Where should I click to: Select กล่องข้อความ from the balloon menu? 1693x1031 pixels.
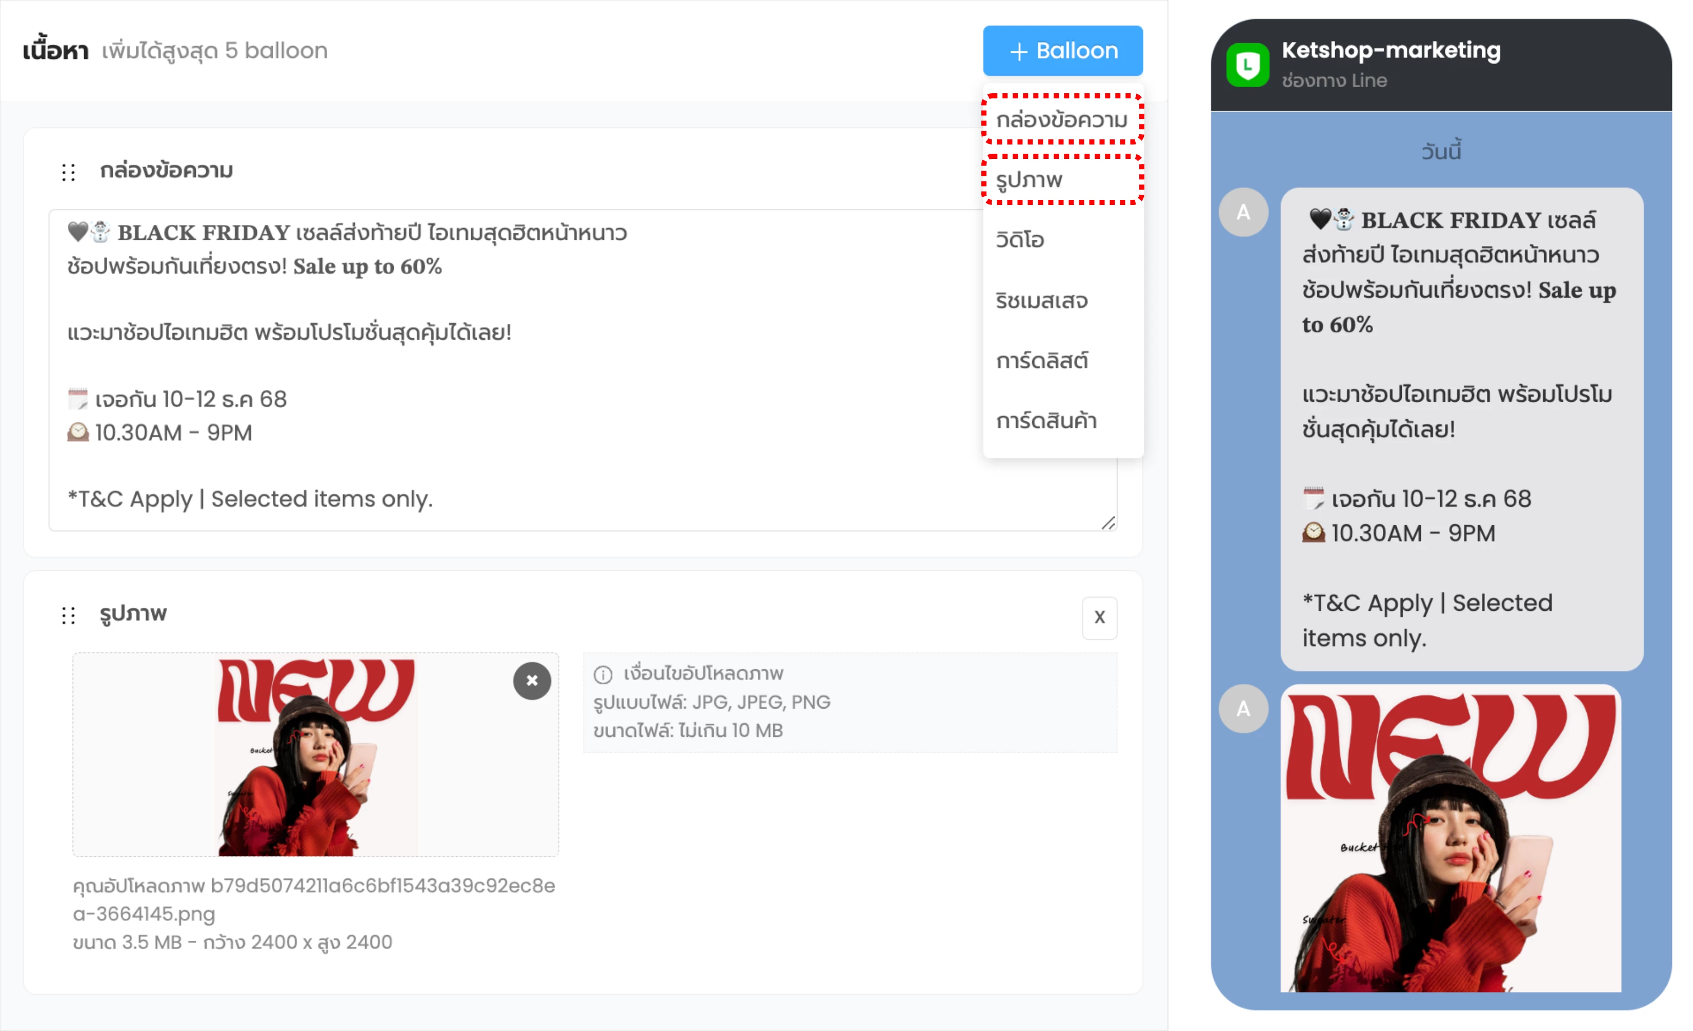[1061, 120]
